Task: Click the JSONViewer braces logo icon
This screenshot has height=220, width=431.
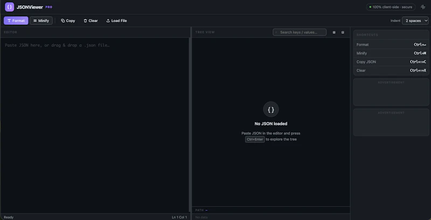Action: click(x=9, y=7)
